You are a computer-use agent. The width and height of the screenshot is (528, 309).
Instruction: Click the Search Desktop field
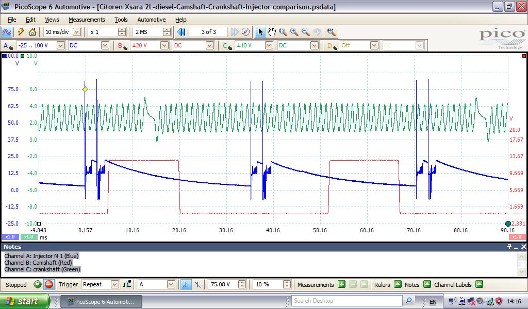click(x=347, y=301)
